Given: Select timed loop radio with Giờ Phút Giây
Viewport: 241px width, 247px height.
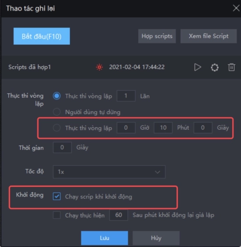Looking at the screenshot, I should [x=57, y=128].
